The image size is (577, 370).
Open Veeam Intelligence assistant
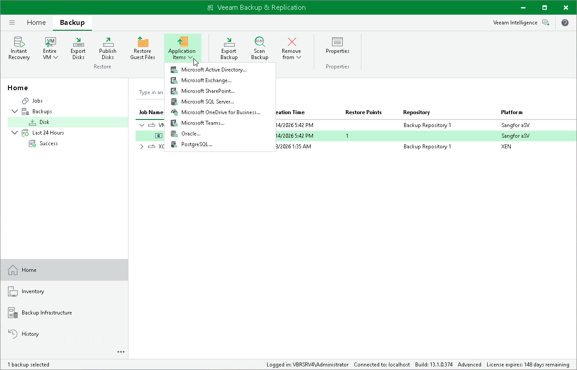coord(521,23)
